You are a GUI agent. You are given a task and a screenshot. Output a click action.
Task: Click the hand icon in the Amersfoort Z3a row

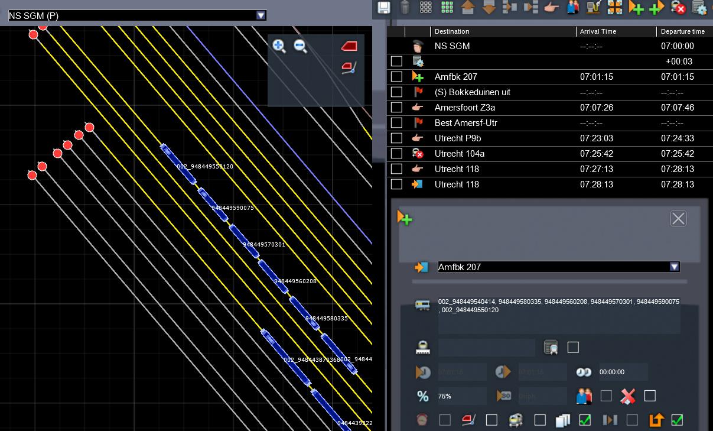418,107
